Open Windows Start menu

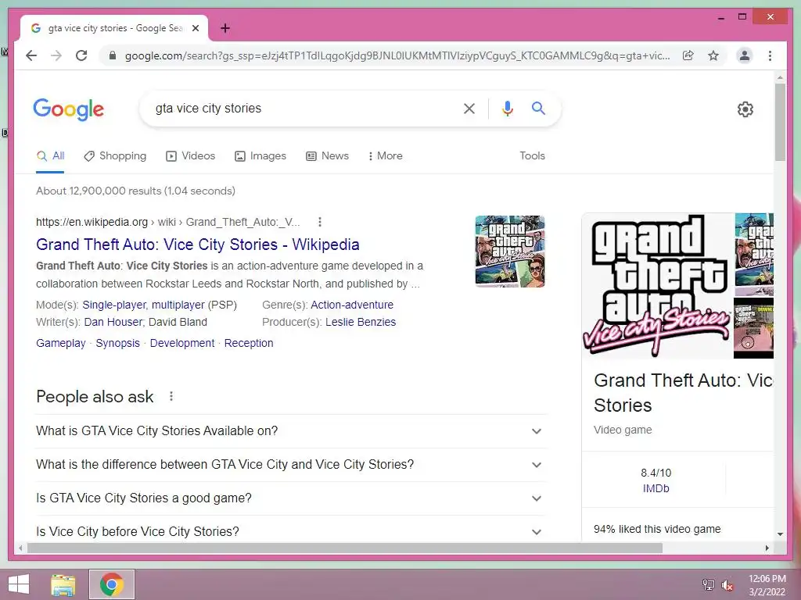point(19,584)
